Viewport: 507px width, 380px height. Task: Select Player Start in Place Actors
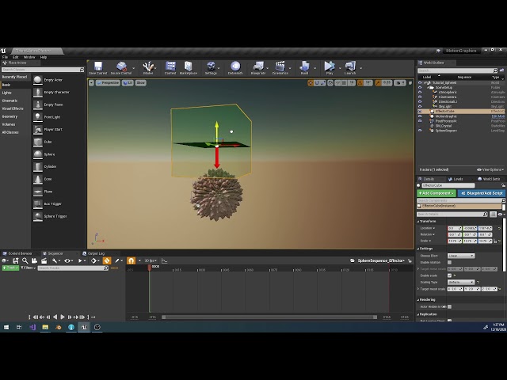coord(53,129)
